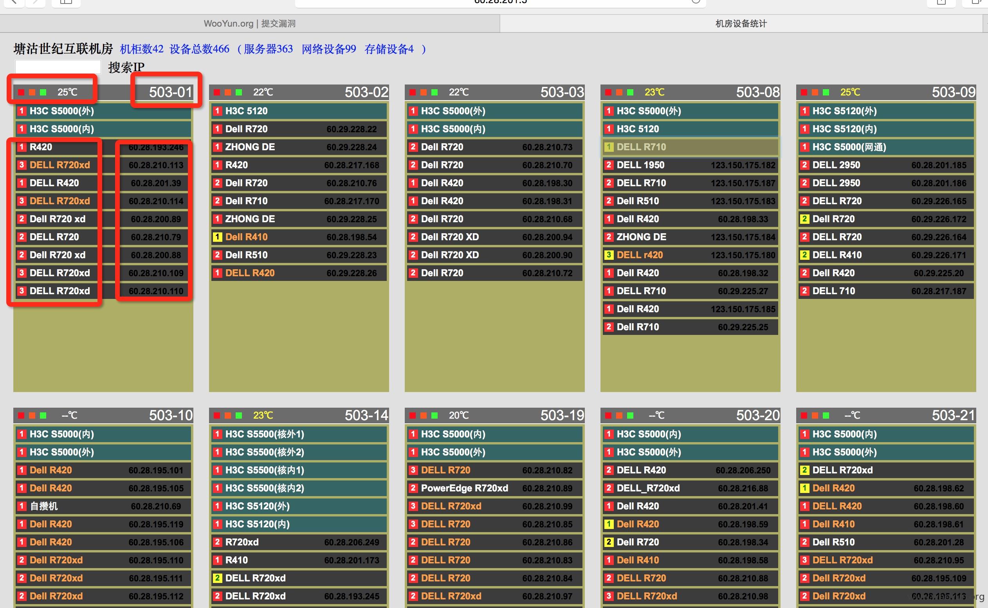Click H3C S5500(核外1) in rack 503-14
The height and width of the screenshot is (608, 988).
click(x=299, y=434)
